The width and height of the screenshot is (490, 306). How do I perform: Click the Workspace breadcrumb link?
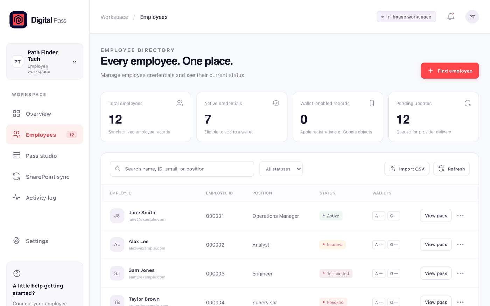[114, 17]
